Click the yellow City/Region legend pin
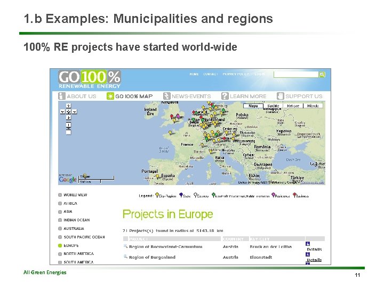The height and width of the screenshot is (288, 384). 157,195
